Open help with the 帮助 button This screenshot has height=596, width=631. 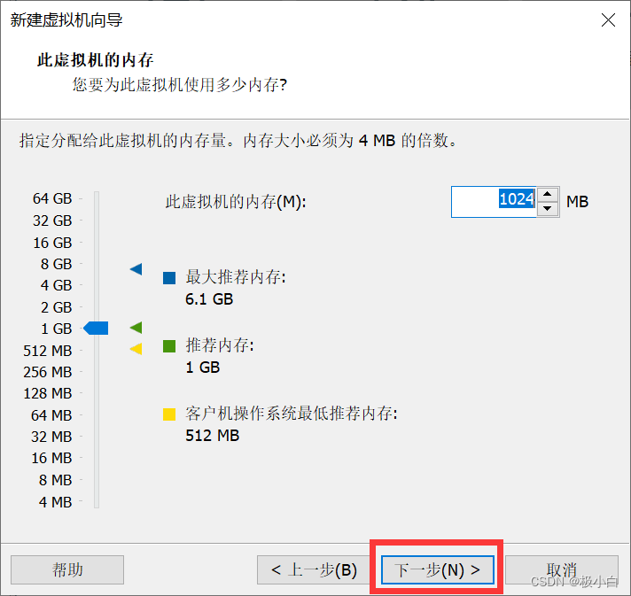point(67,569)
